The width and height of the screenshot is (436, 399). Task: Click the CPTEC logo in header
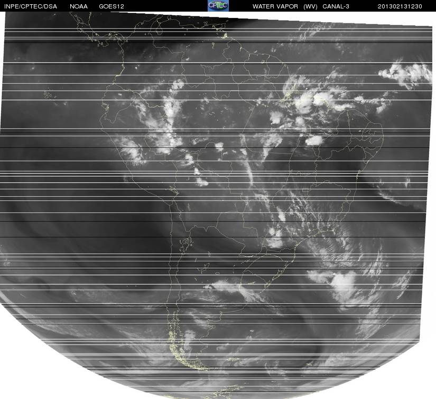point(218,6)
